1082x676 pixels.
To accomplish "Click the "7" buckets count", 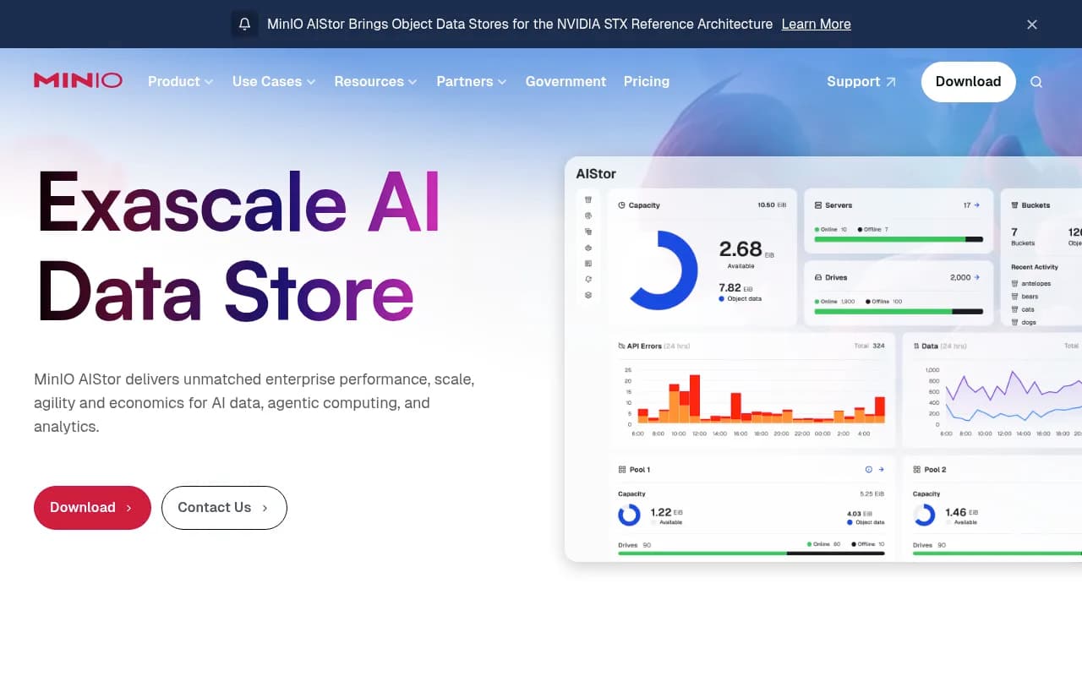I will pyautogui.click(x=1014, y=232).
